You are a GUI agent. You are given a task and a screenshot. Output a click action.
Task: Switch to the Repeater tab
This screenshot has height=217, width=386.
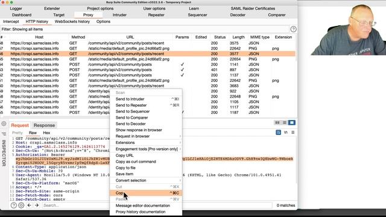(156, 14)
